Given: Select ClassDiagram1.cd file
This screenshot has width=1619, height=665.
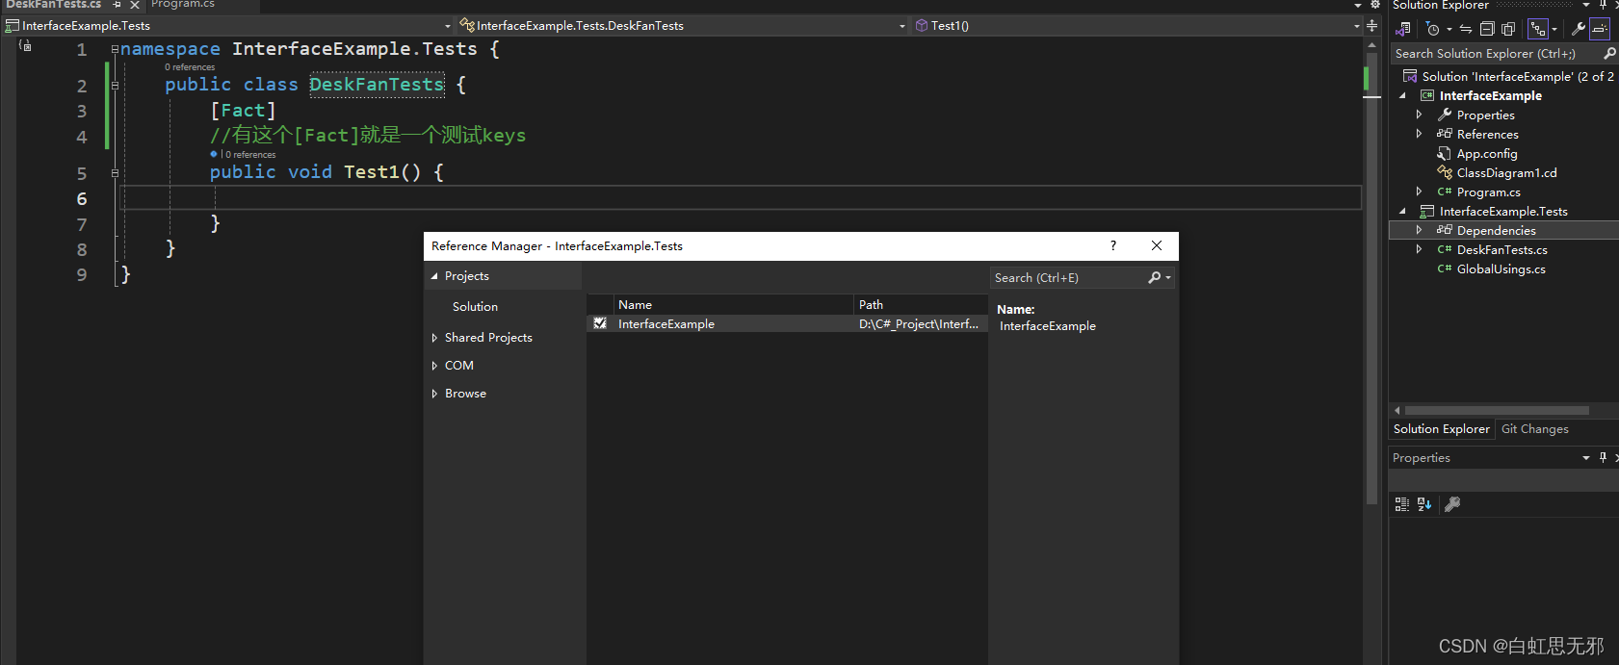Looking at the screenshot, I should (1505, 172).
